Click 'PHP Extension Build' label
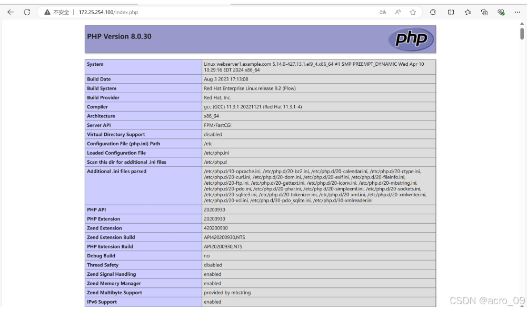The image size is (527, 310). coord(110,246)
